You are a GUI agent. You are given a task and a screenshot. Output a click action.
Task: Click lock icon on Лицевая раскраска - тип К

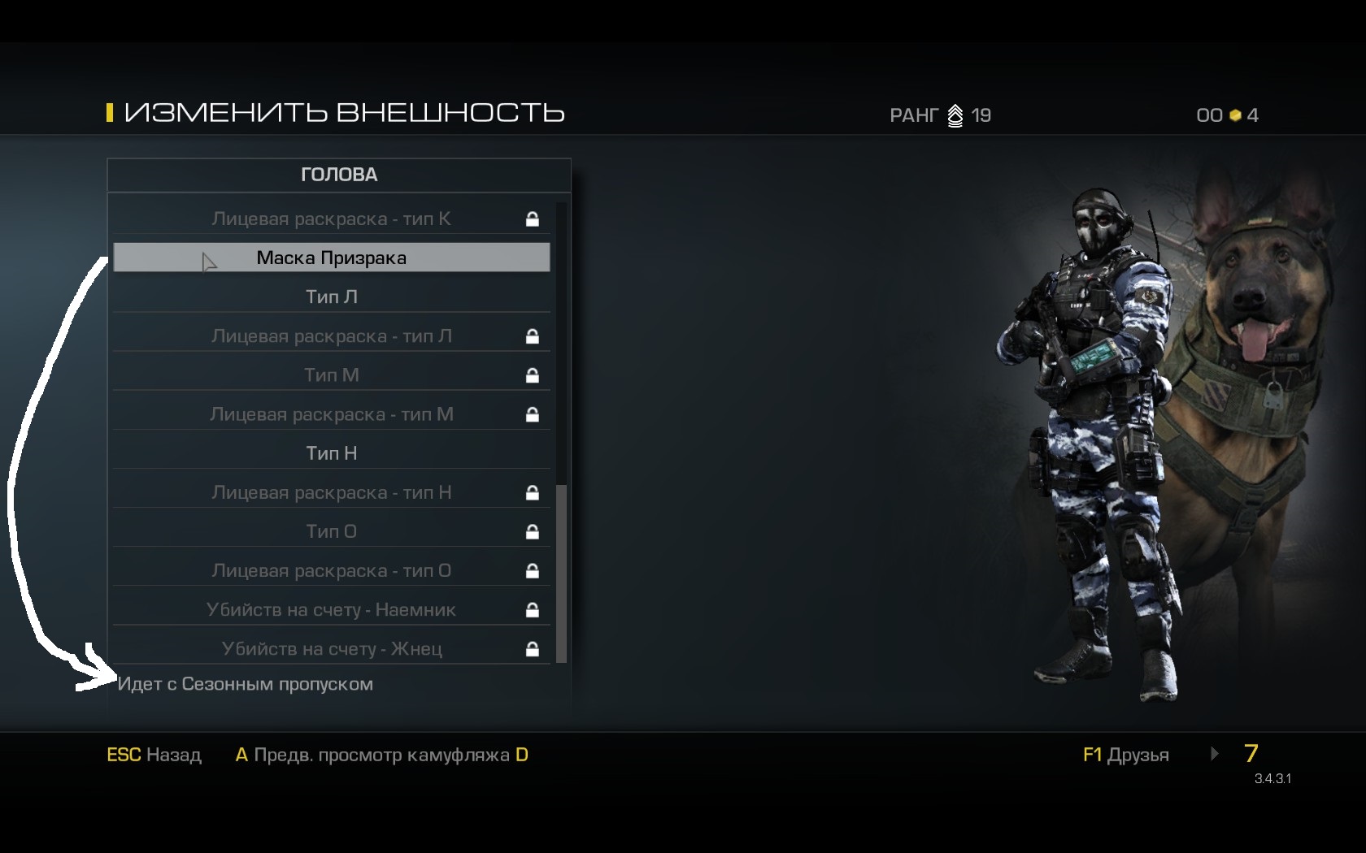point(532,219)
